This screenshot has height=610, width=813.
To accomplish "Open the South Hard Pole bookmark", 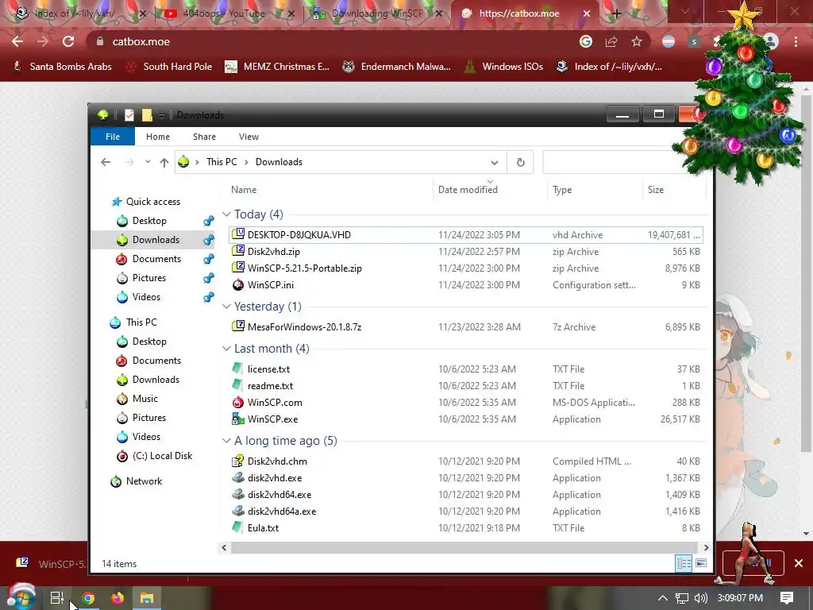I will click(169, 67).
